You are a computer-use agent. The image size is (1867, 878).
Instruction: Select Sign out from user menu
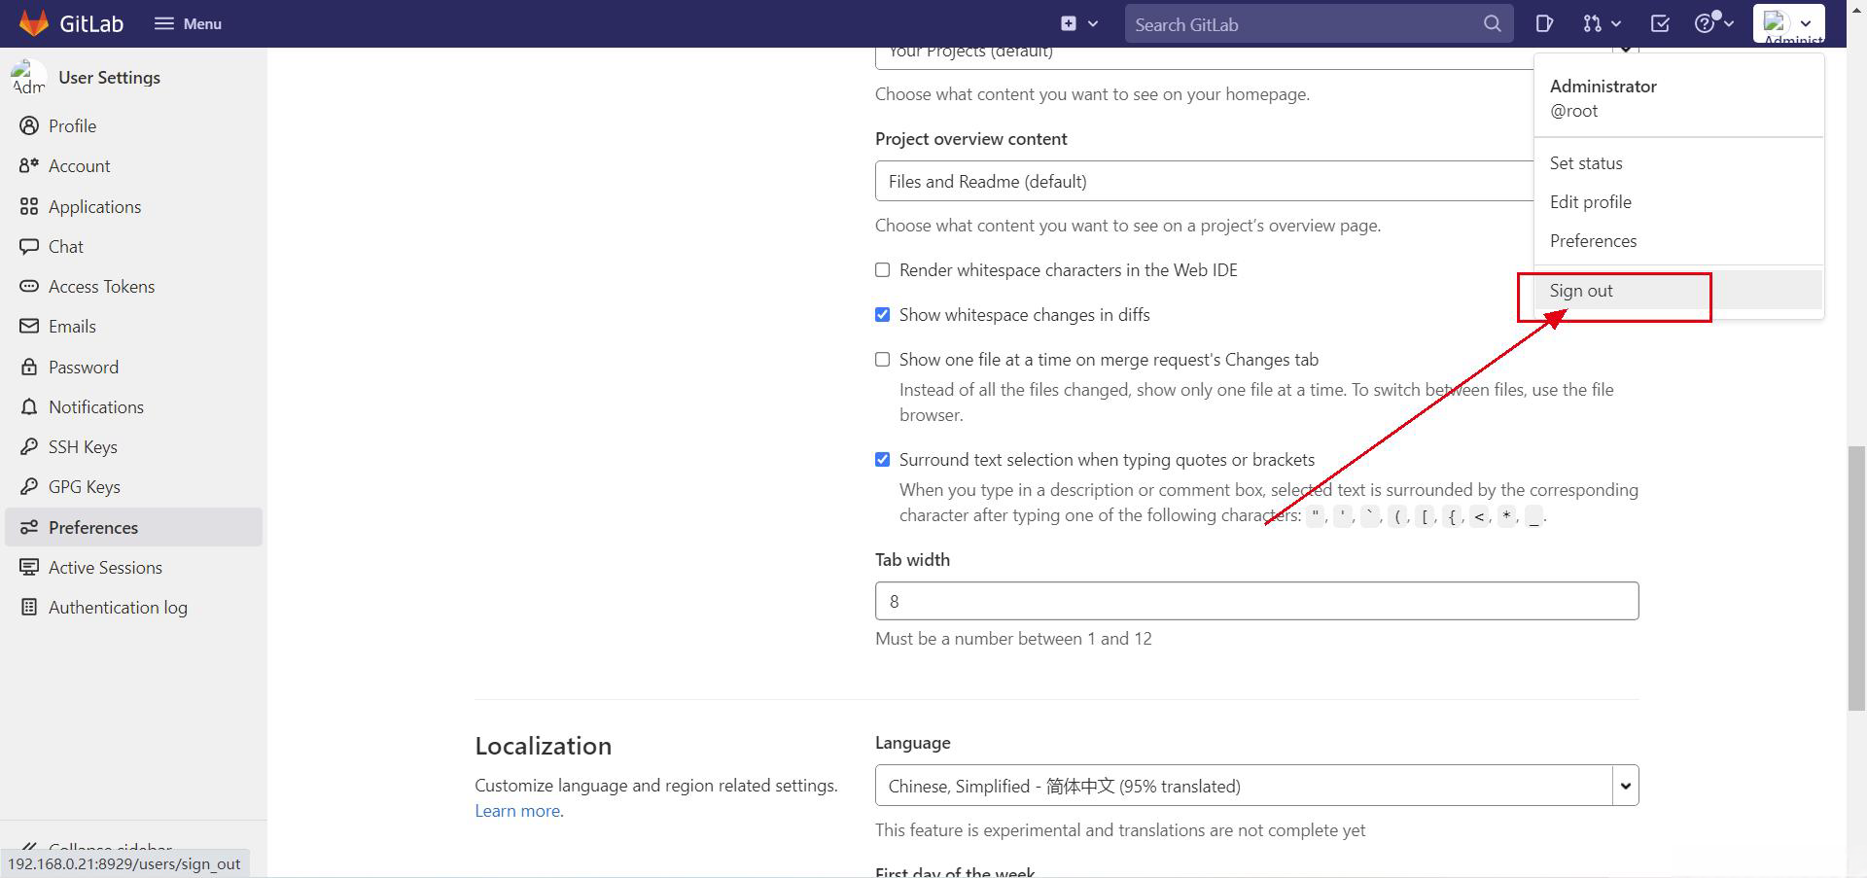(1581, 291)
